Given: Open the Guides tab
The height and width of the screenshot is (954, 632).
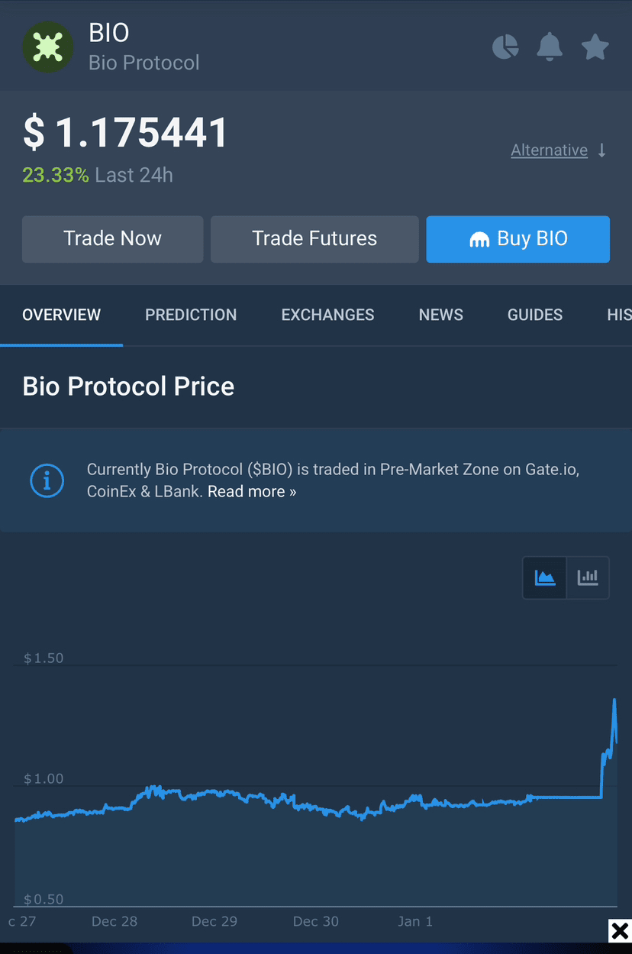Looking at the screenshot, I should click(x=534, y=315).
